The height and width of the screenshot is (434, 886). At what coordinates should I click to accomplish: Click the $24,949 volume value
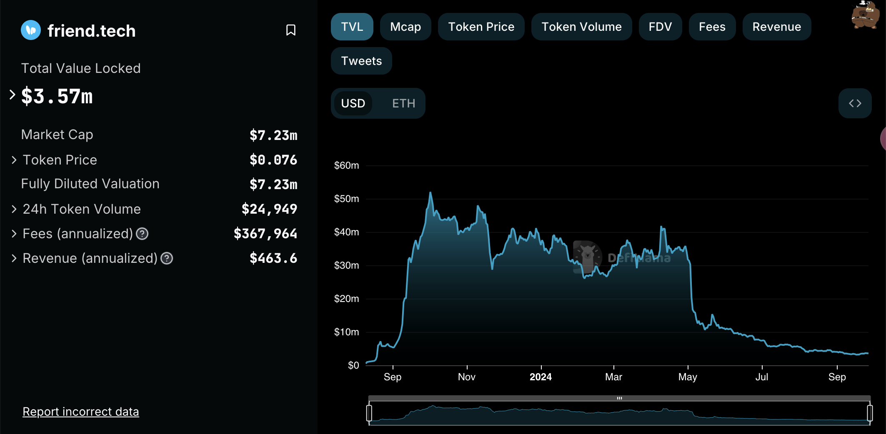tap(269, 209)
